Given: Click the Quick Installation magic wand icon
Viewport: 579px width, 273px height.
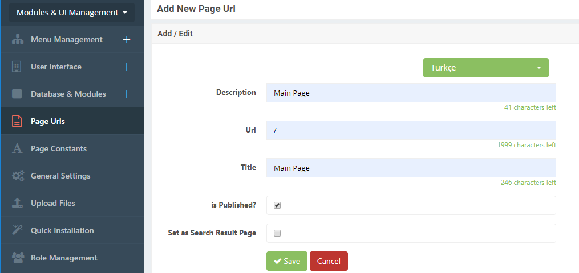Looking at the screenshot, I should click(x=17, y=230).
